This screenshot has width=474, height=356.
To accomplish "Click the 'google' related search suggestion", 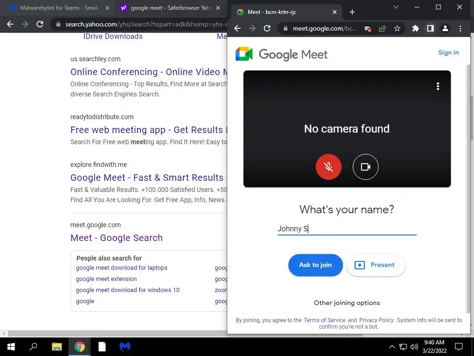I will (85, 301).
